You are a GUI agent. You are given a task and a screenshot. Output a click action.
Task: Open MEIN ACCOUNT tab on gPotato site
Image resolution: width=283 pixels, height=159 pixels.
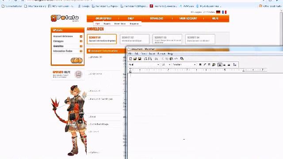click(188, 19)
